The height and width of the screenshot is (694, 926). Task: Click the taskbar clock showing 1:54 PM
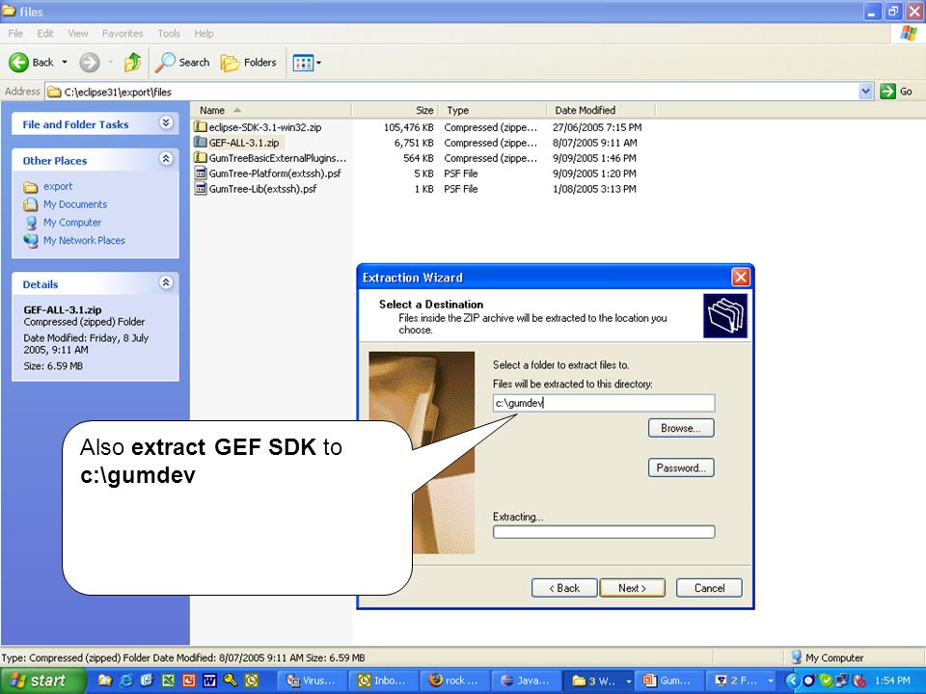[891, 681]
